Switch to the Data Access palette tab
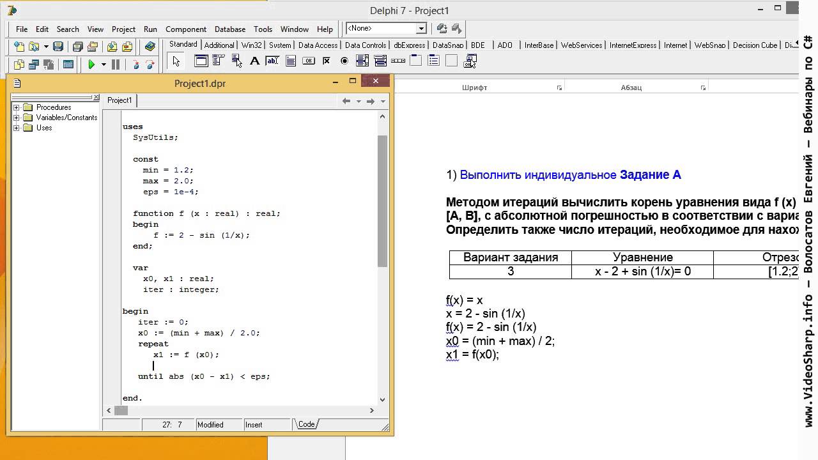 click(318, 45)
